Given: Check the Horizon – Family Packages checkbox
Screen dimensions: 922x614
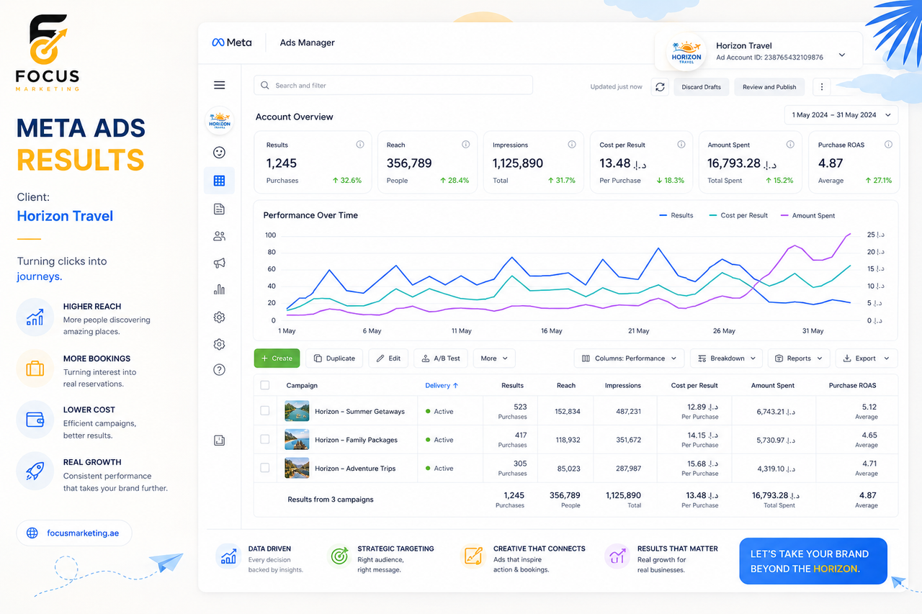Looking at the screenshot, I should [x=264, y=439].
